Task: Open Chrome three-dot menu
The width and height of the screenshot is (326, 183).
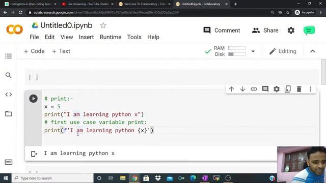Action: 321,12
